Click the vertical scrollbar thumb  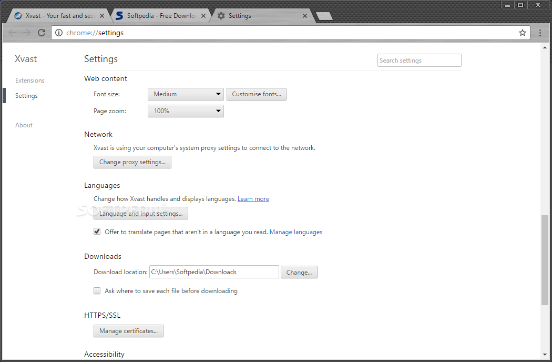click(x=545, y=260)
